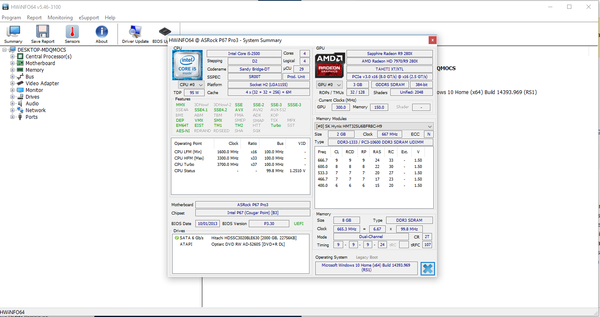Click the Sapphire Radeon R9 280X field
The width and height of the screenshot is (600, 317).
389,53
